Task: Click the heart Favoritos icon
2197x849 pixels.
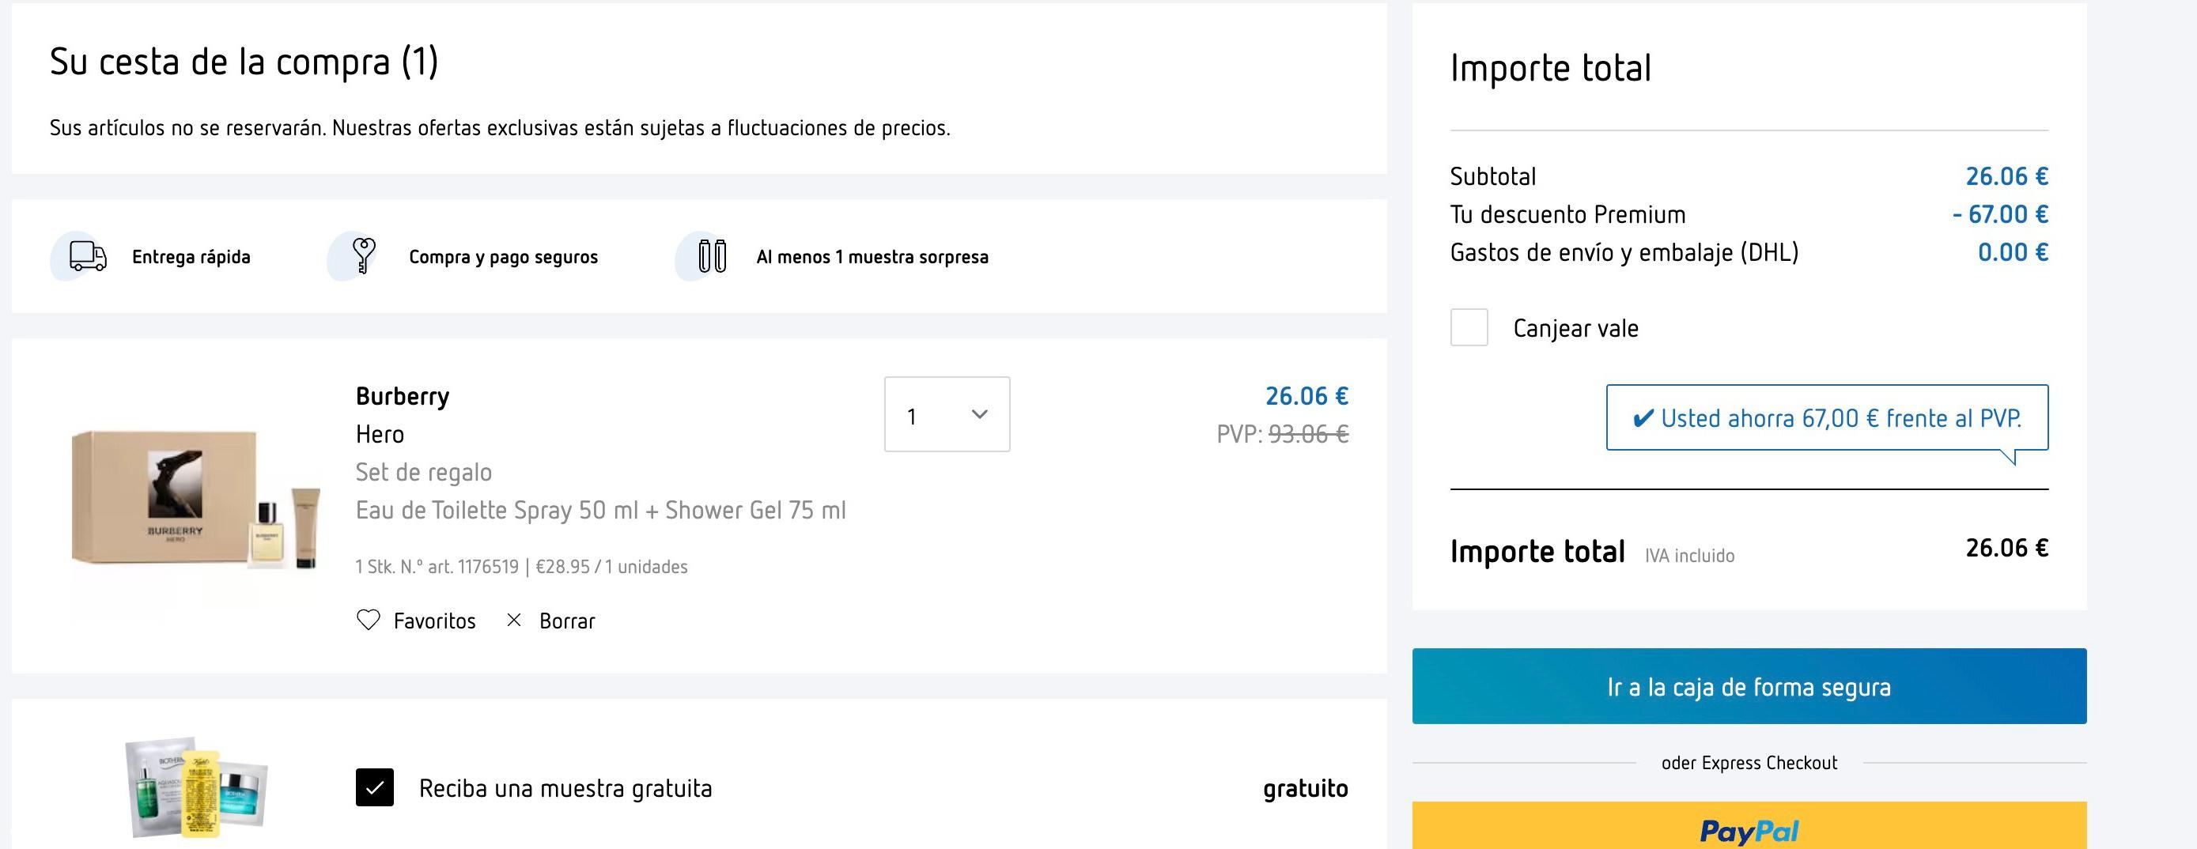Action: point(368,620)
